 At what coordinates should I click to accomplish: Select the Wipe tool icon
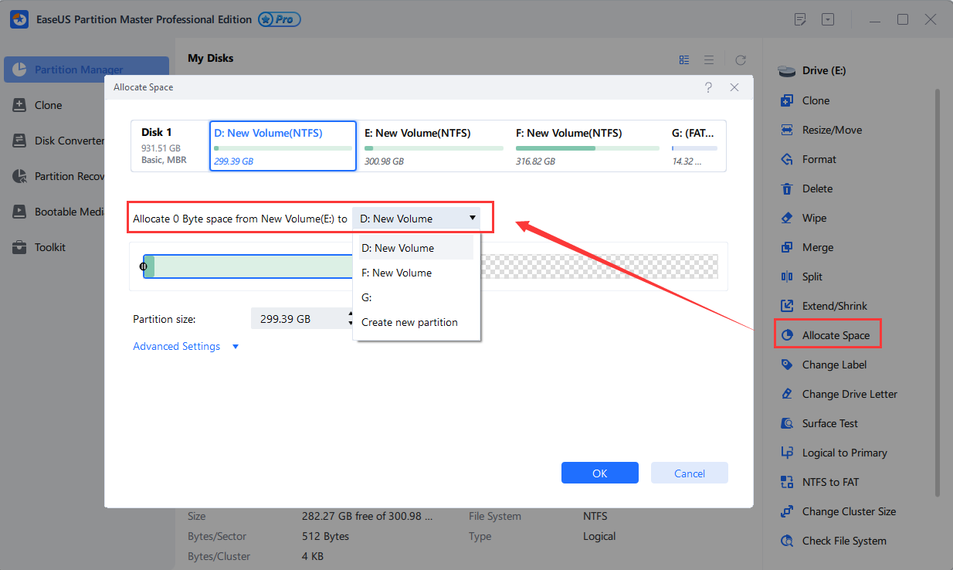click(x=787, y=218)
